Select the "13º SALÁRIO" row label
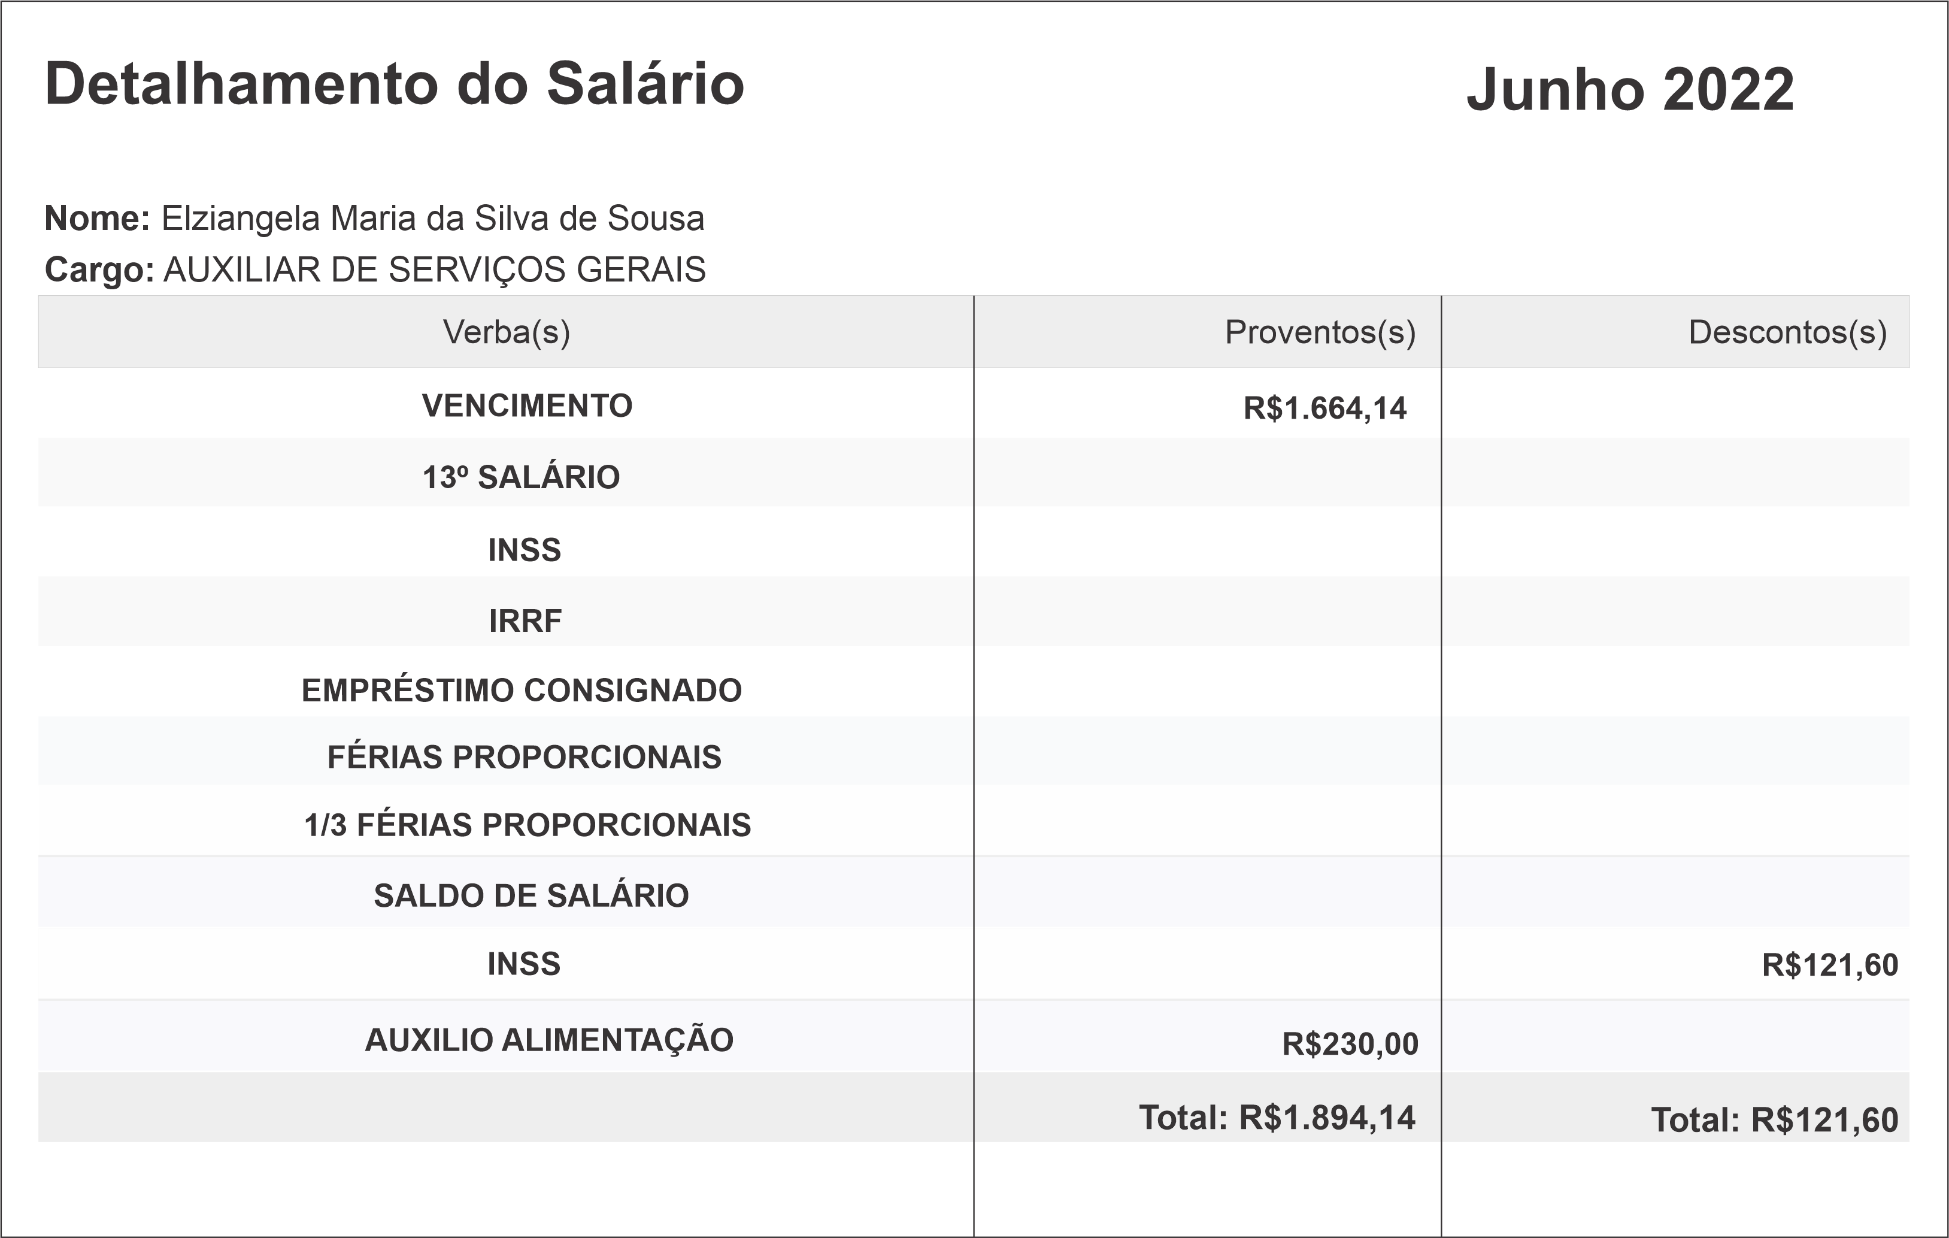 tap(522, 478)
